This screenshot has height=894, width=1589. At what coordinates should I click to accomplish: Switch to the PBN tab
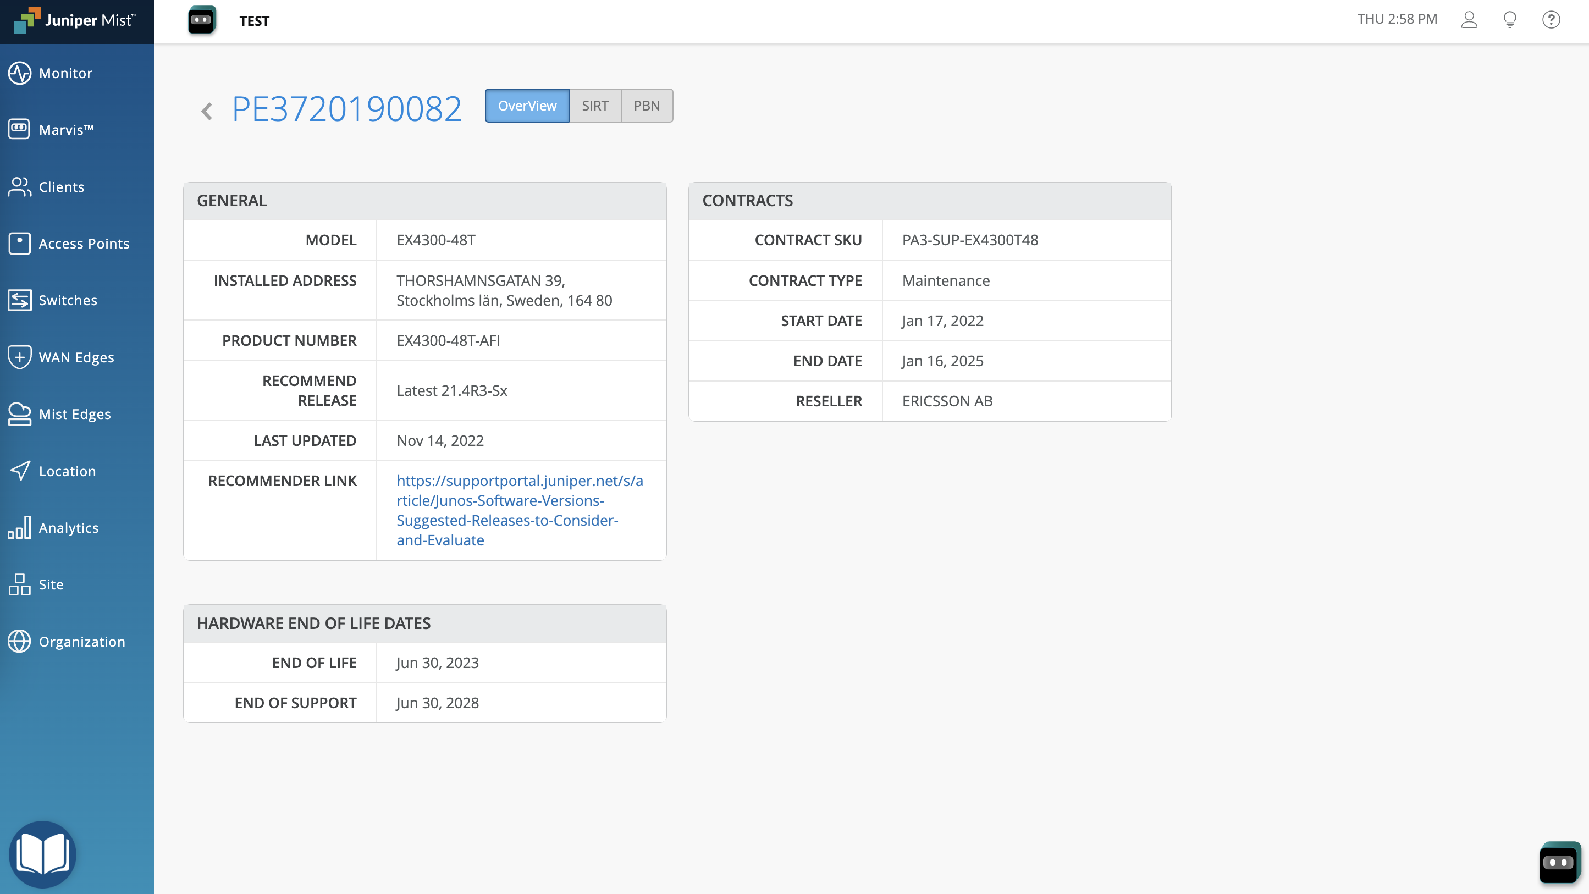click(647, 106)
